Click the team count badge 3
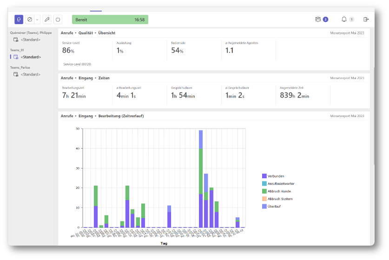 point(325,19)
